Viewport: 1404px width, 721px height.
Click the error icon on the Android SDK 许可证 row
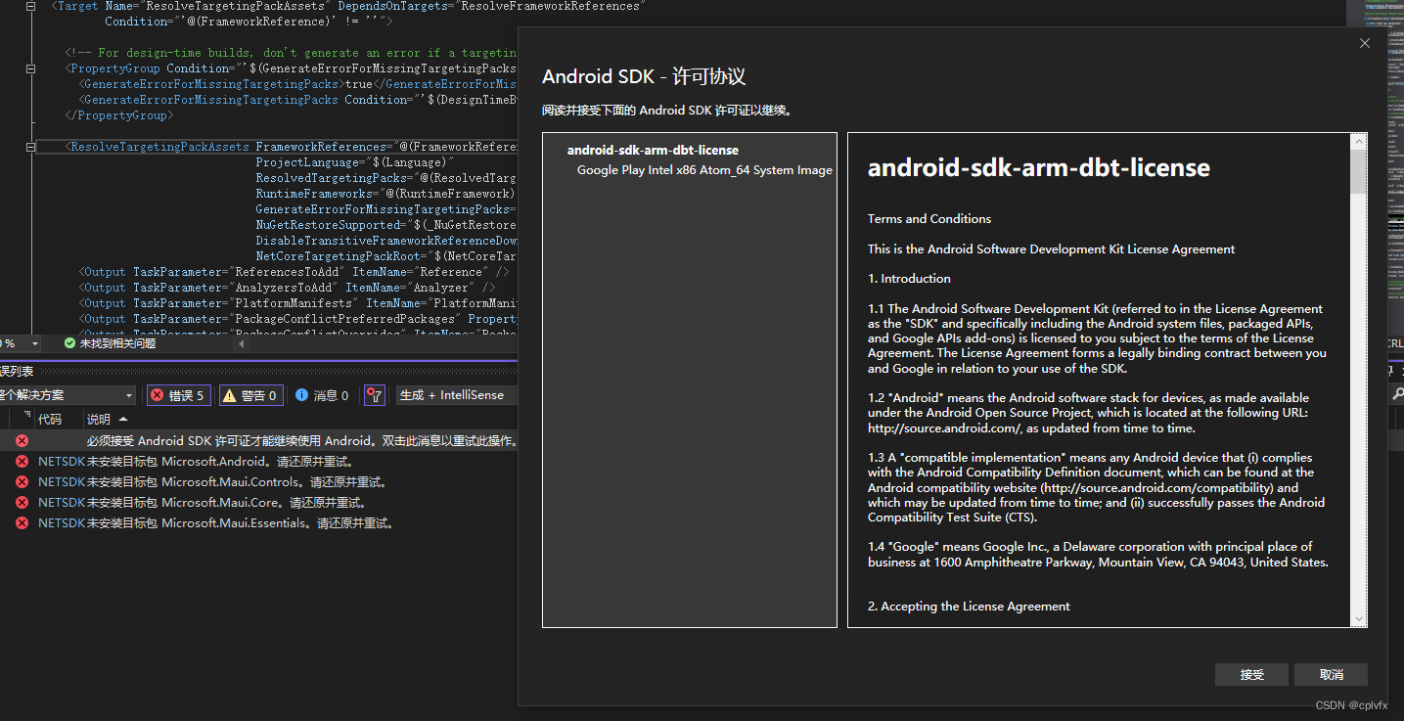click(x=22, y=440)
